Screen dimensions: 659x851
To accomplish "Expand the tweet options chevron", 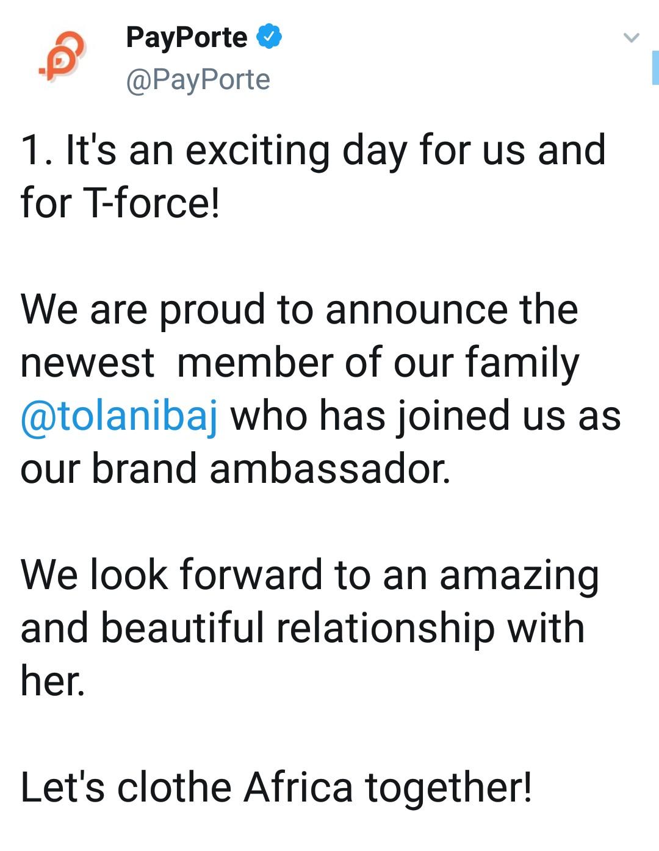I will tap(631, 38).
